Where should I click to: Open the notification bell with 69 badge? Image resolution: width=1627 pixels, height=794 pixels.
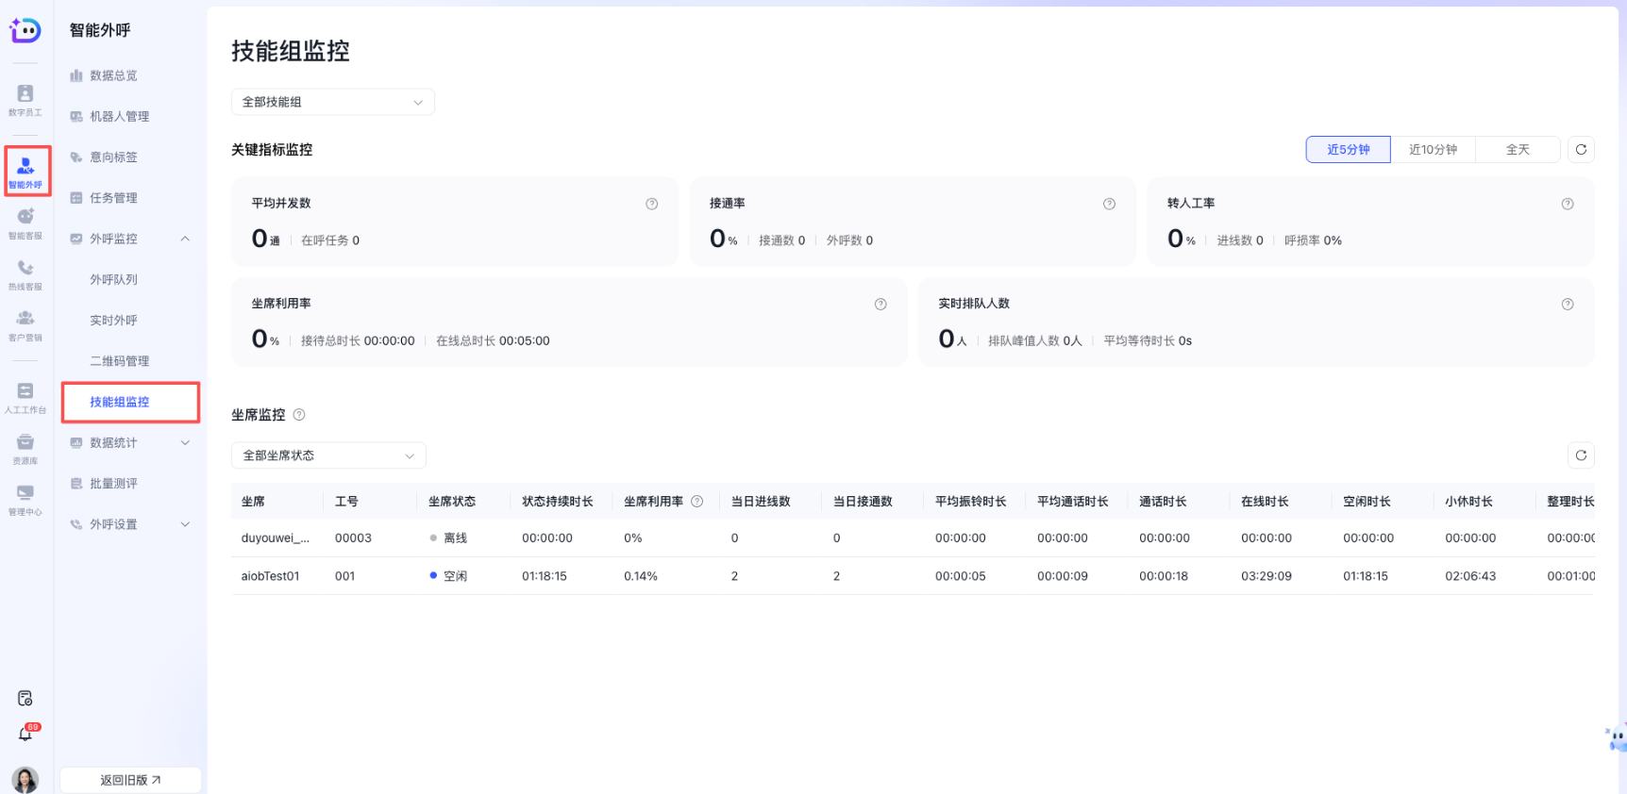coord(25,734)
